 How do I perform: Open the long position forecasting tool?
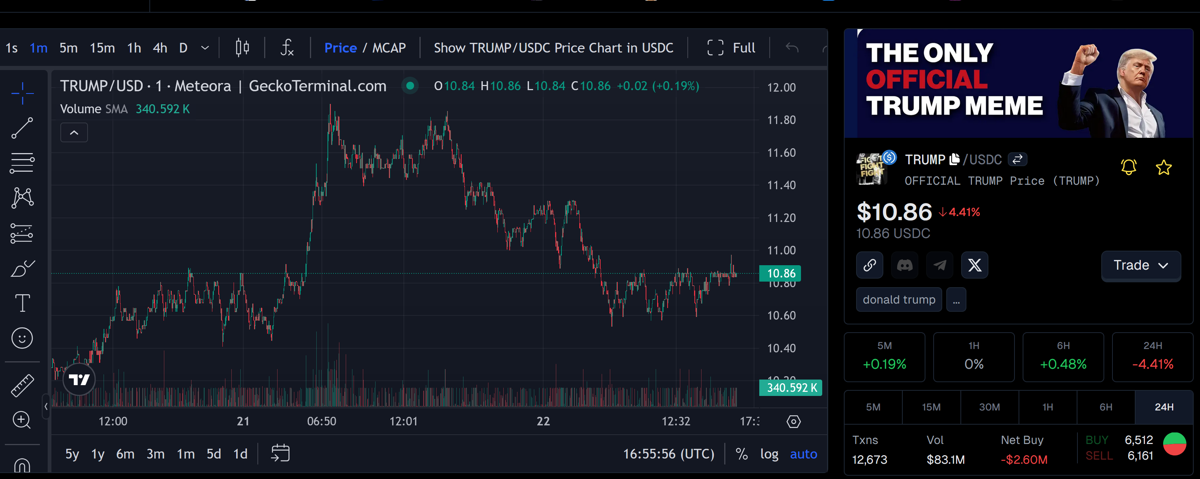click(22, 233)
